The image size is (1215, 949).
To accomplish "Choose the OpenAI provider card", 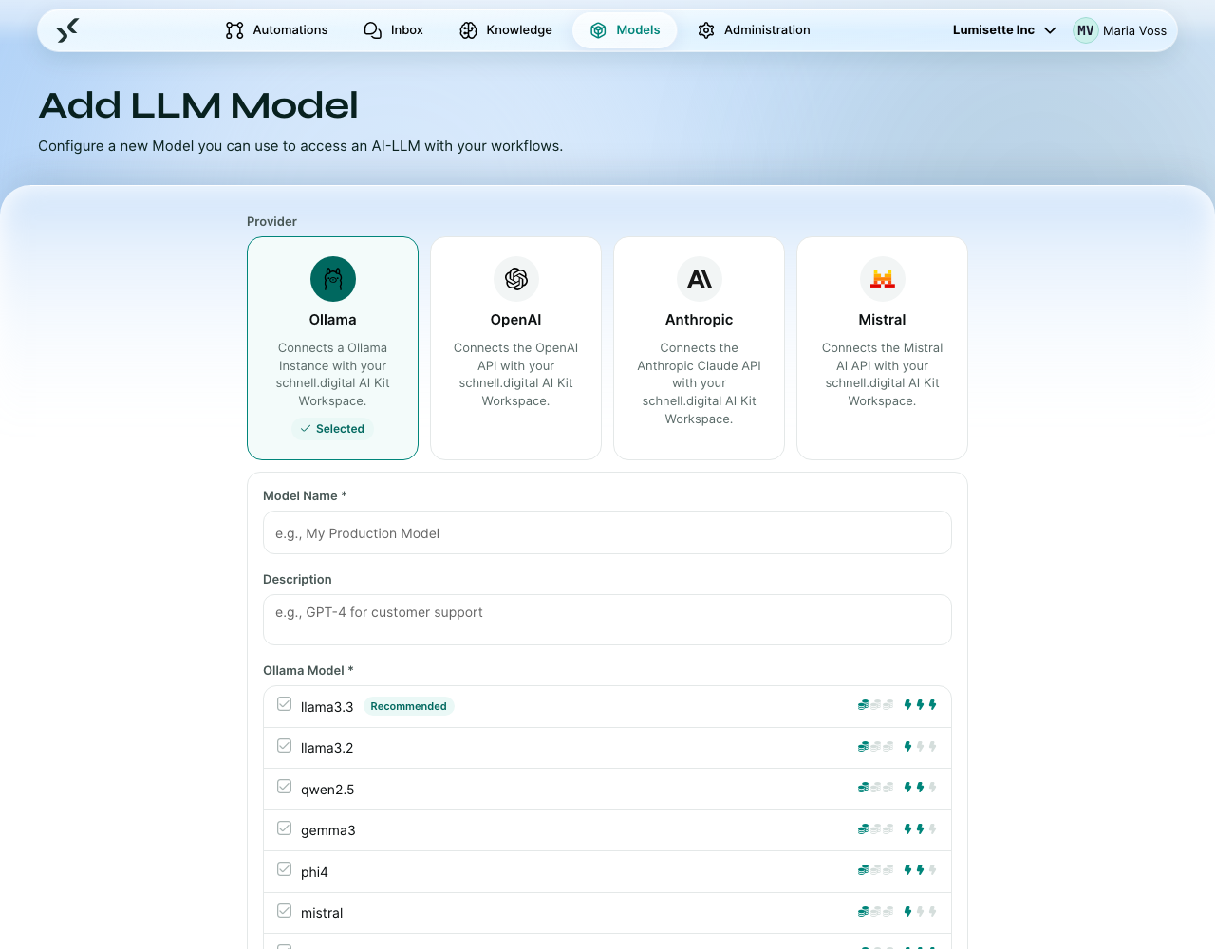I will coord(516,348).
